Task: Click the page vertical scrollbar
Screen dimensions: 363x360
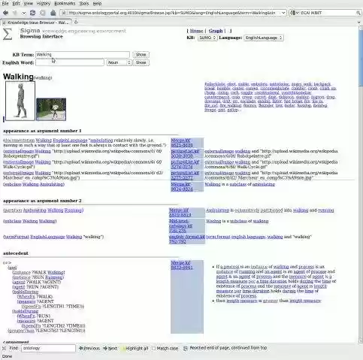Action: pyautogui.click(x=361, y=185)
